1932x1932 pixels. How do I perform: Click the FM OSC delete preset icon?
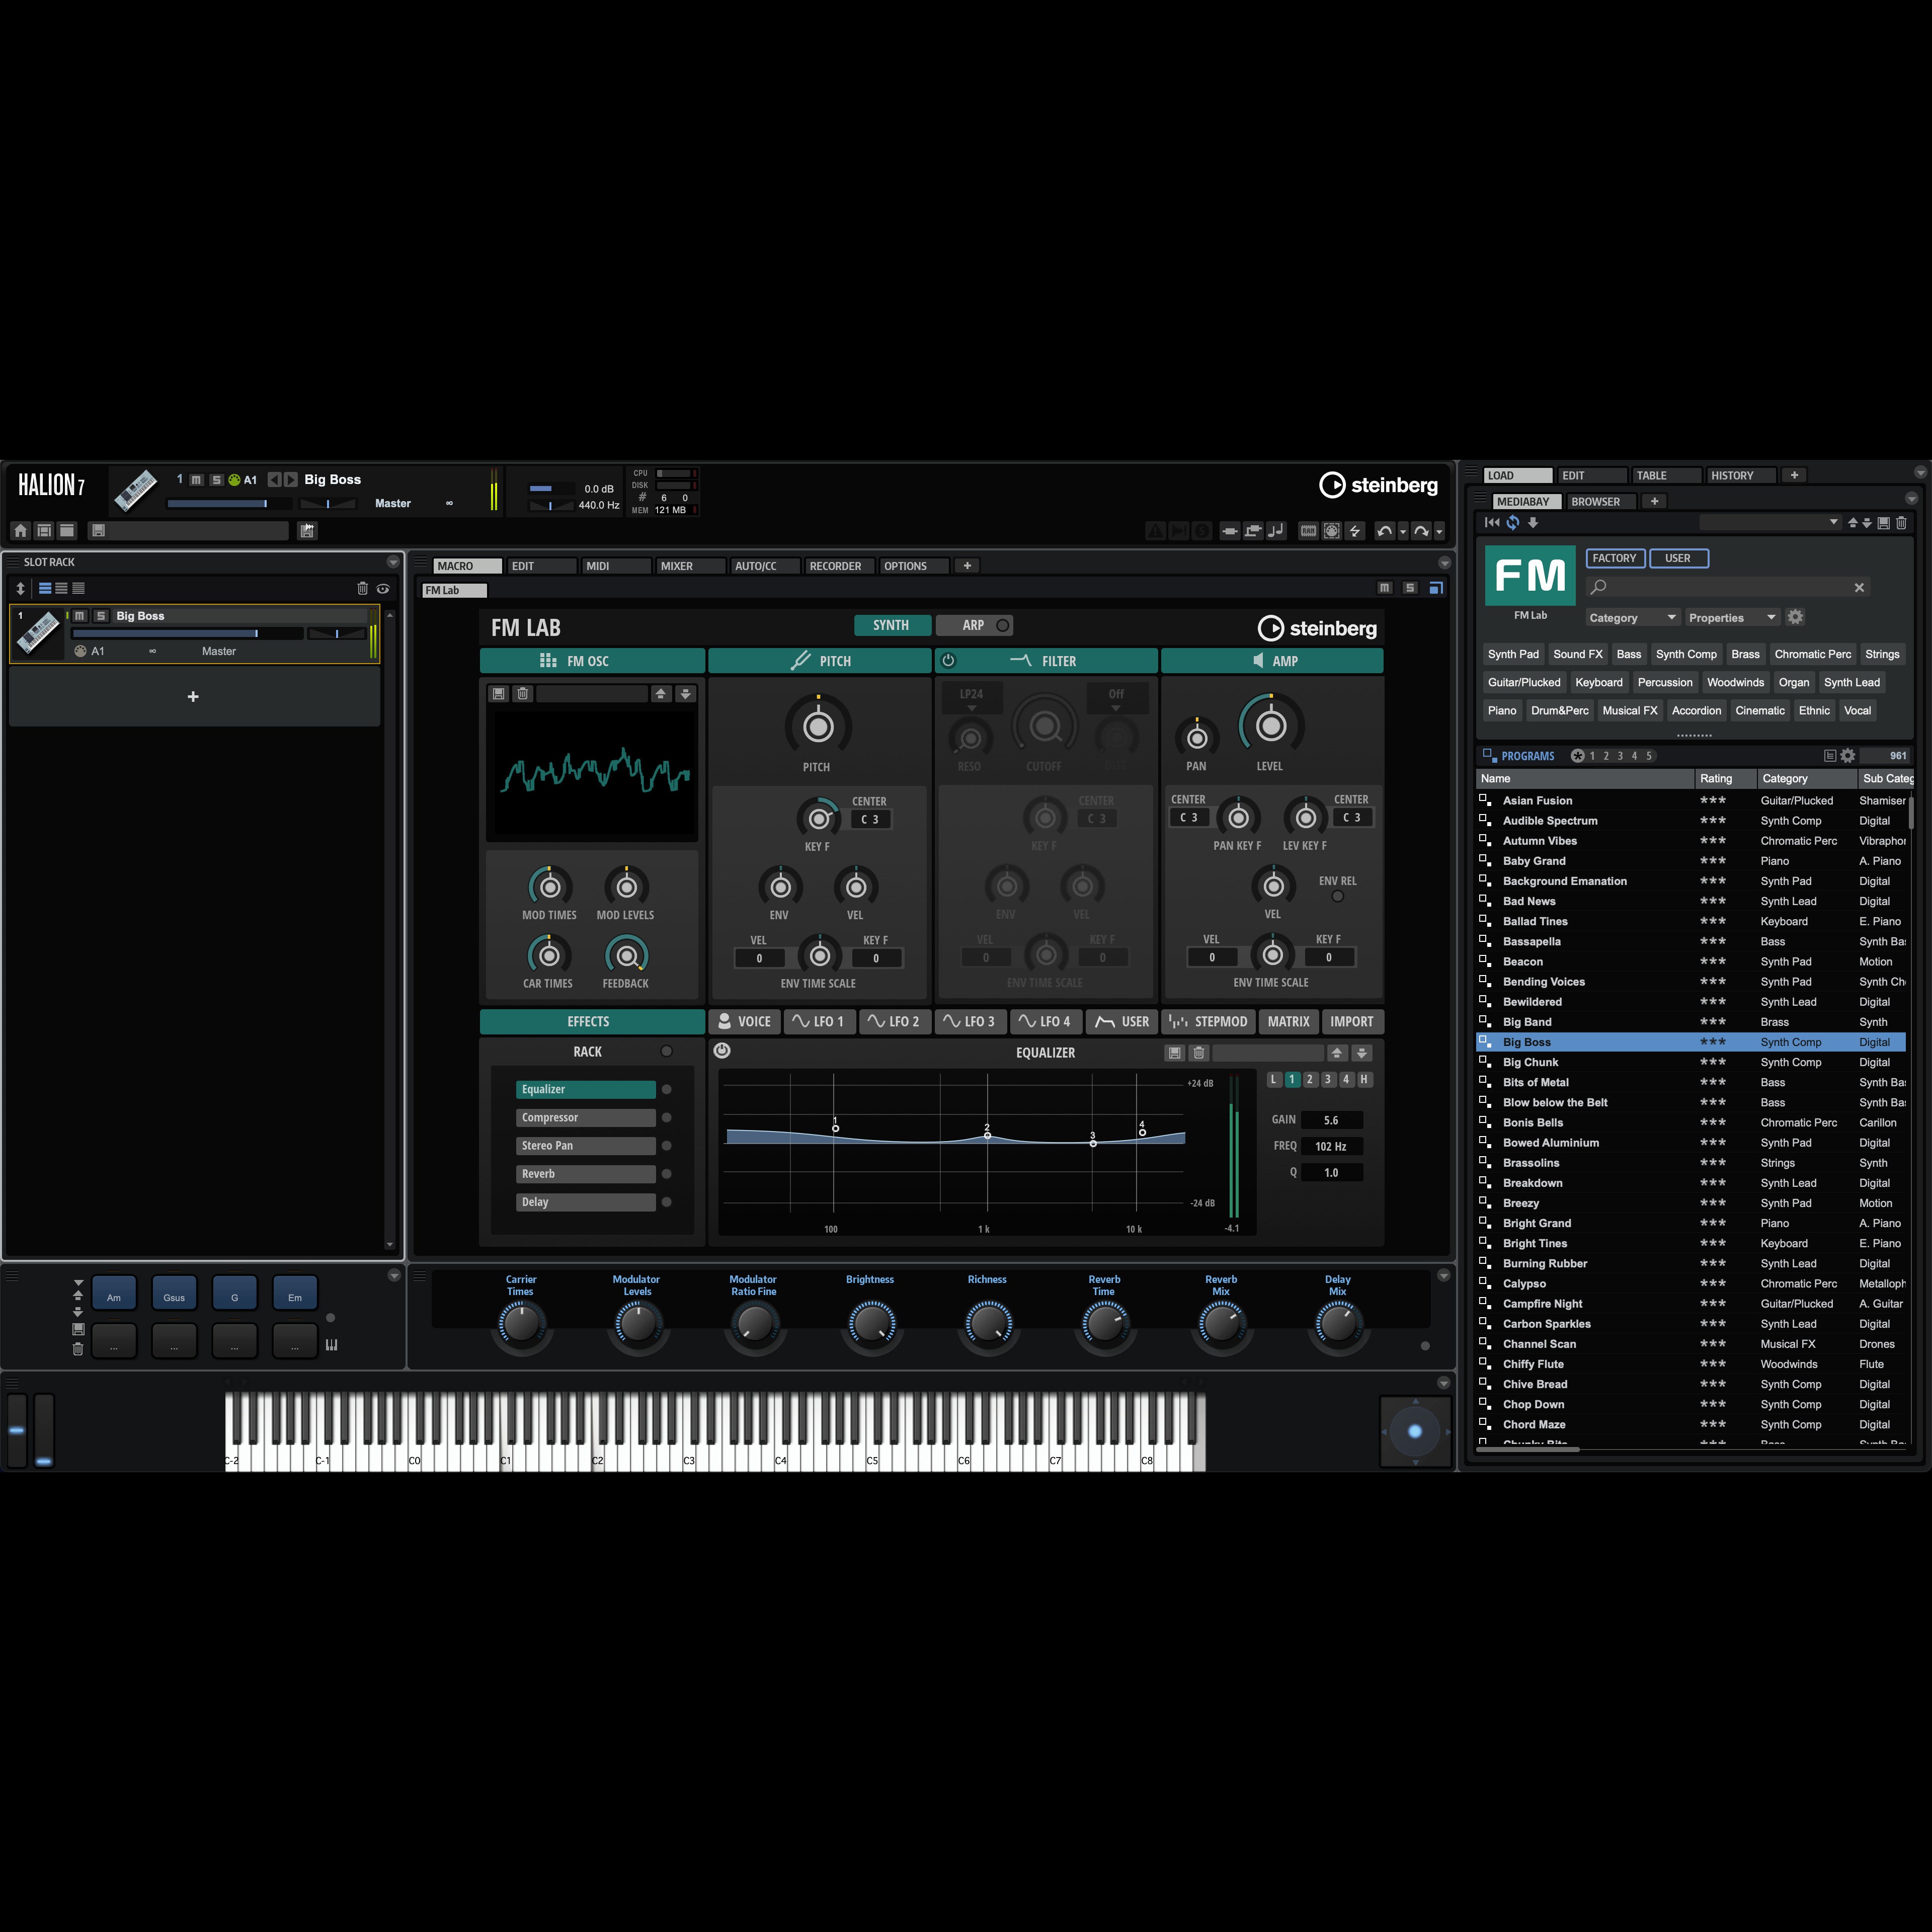(x=522, y=693)
